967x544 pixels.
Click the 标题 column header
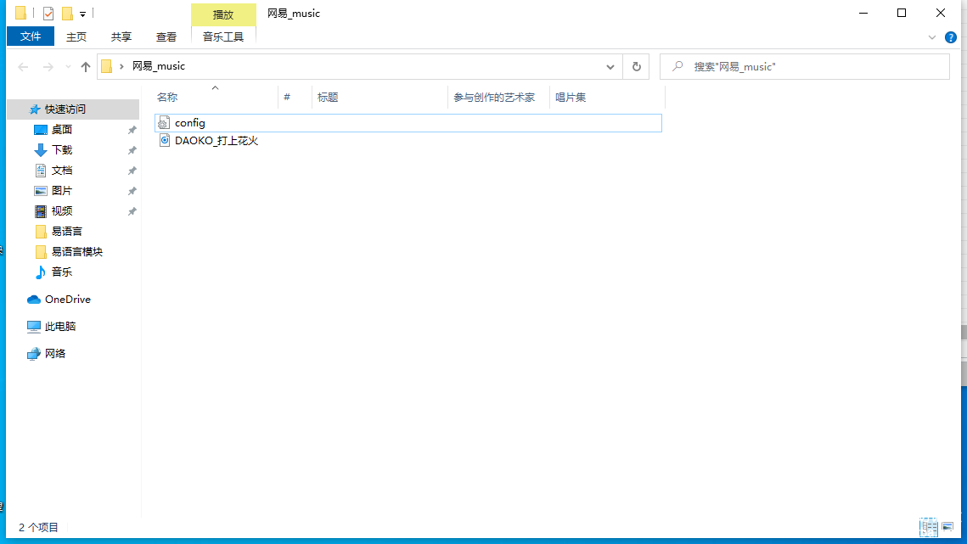point(328,98)
